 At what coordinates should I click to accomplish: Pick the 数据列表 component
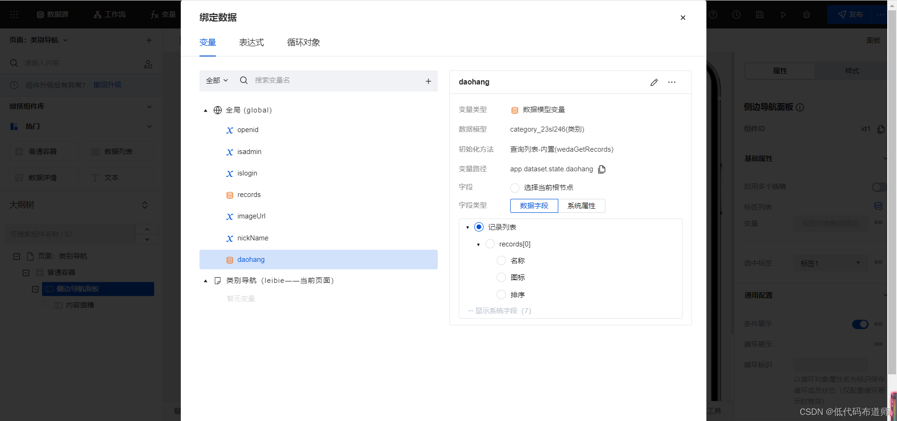(x=120, y=152)
